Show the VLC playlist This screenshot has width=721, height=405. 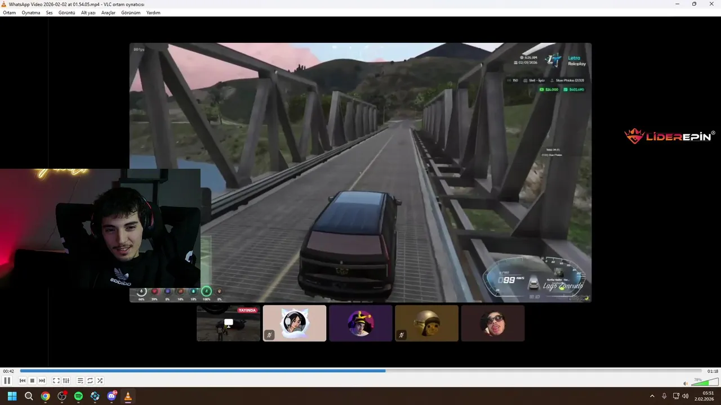[x=80, y=381]
